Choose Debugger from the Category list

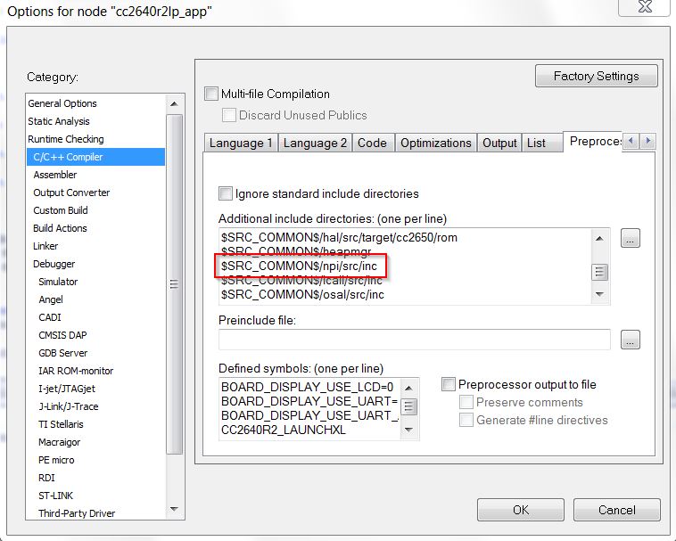pyautogui.click(x=54, y=264)
